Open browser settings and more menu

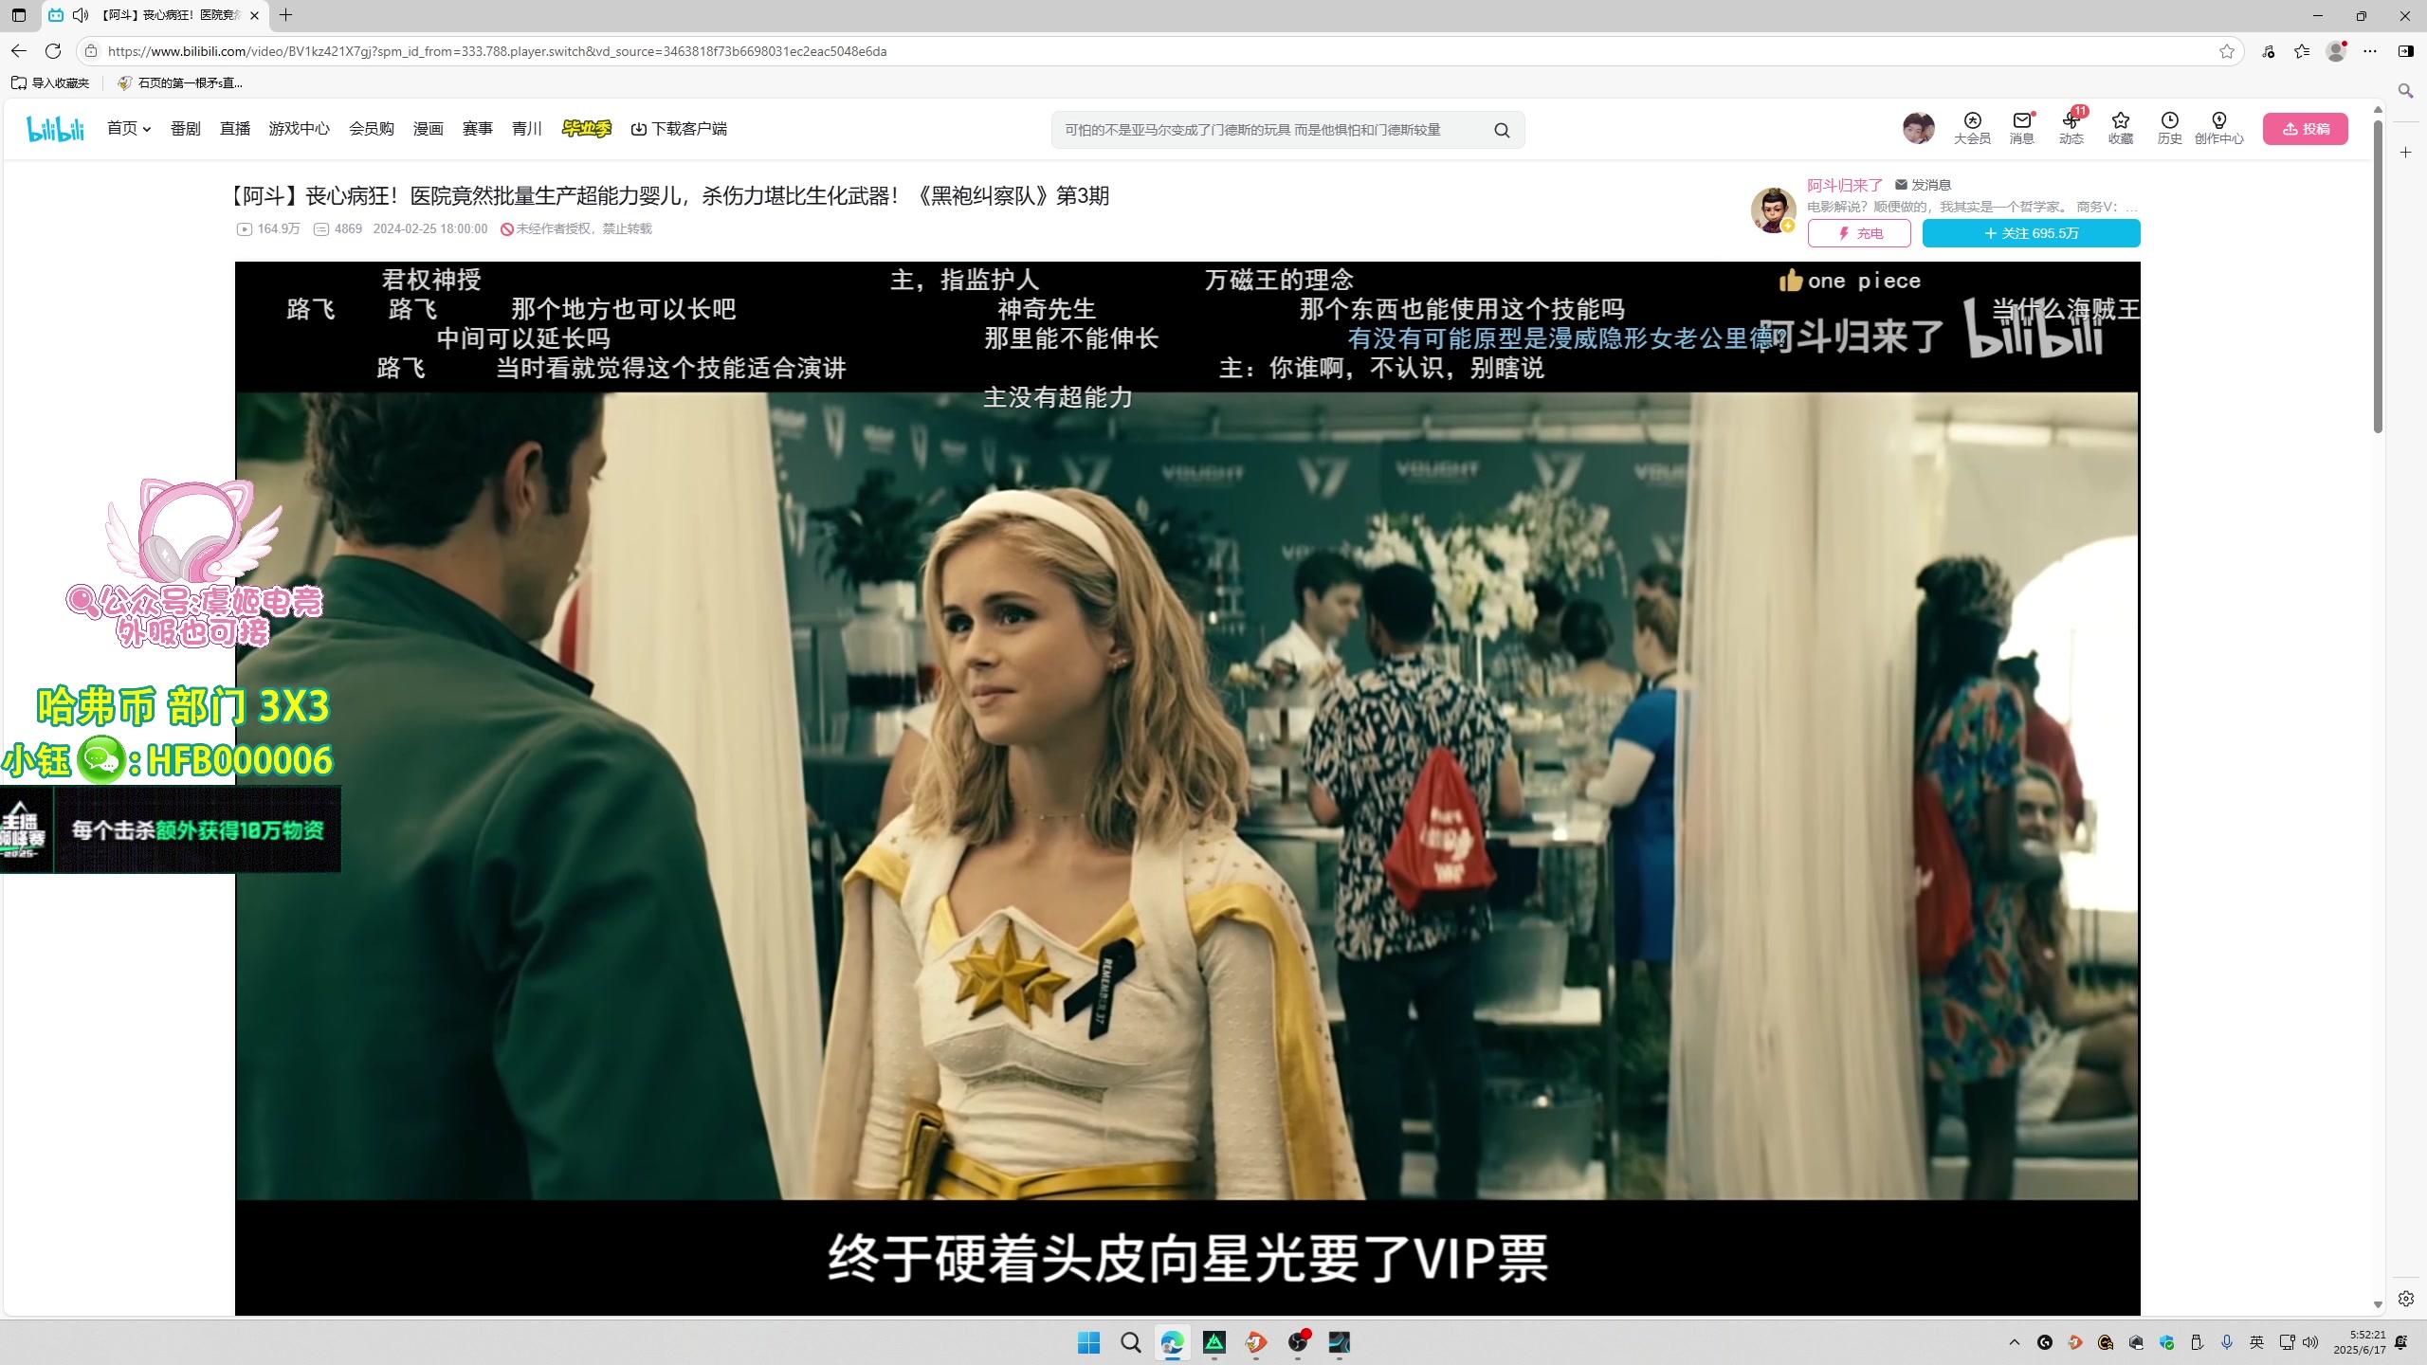pos(2370,51)
